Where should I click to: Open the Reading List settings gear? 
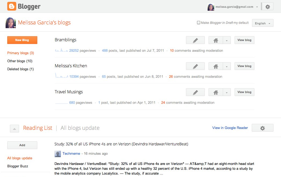(262, 128)
